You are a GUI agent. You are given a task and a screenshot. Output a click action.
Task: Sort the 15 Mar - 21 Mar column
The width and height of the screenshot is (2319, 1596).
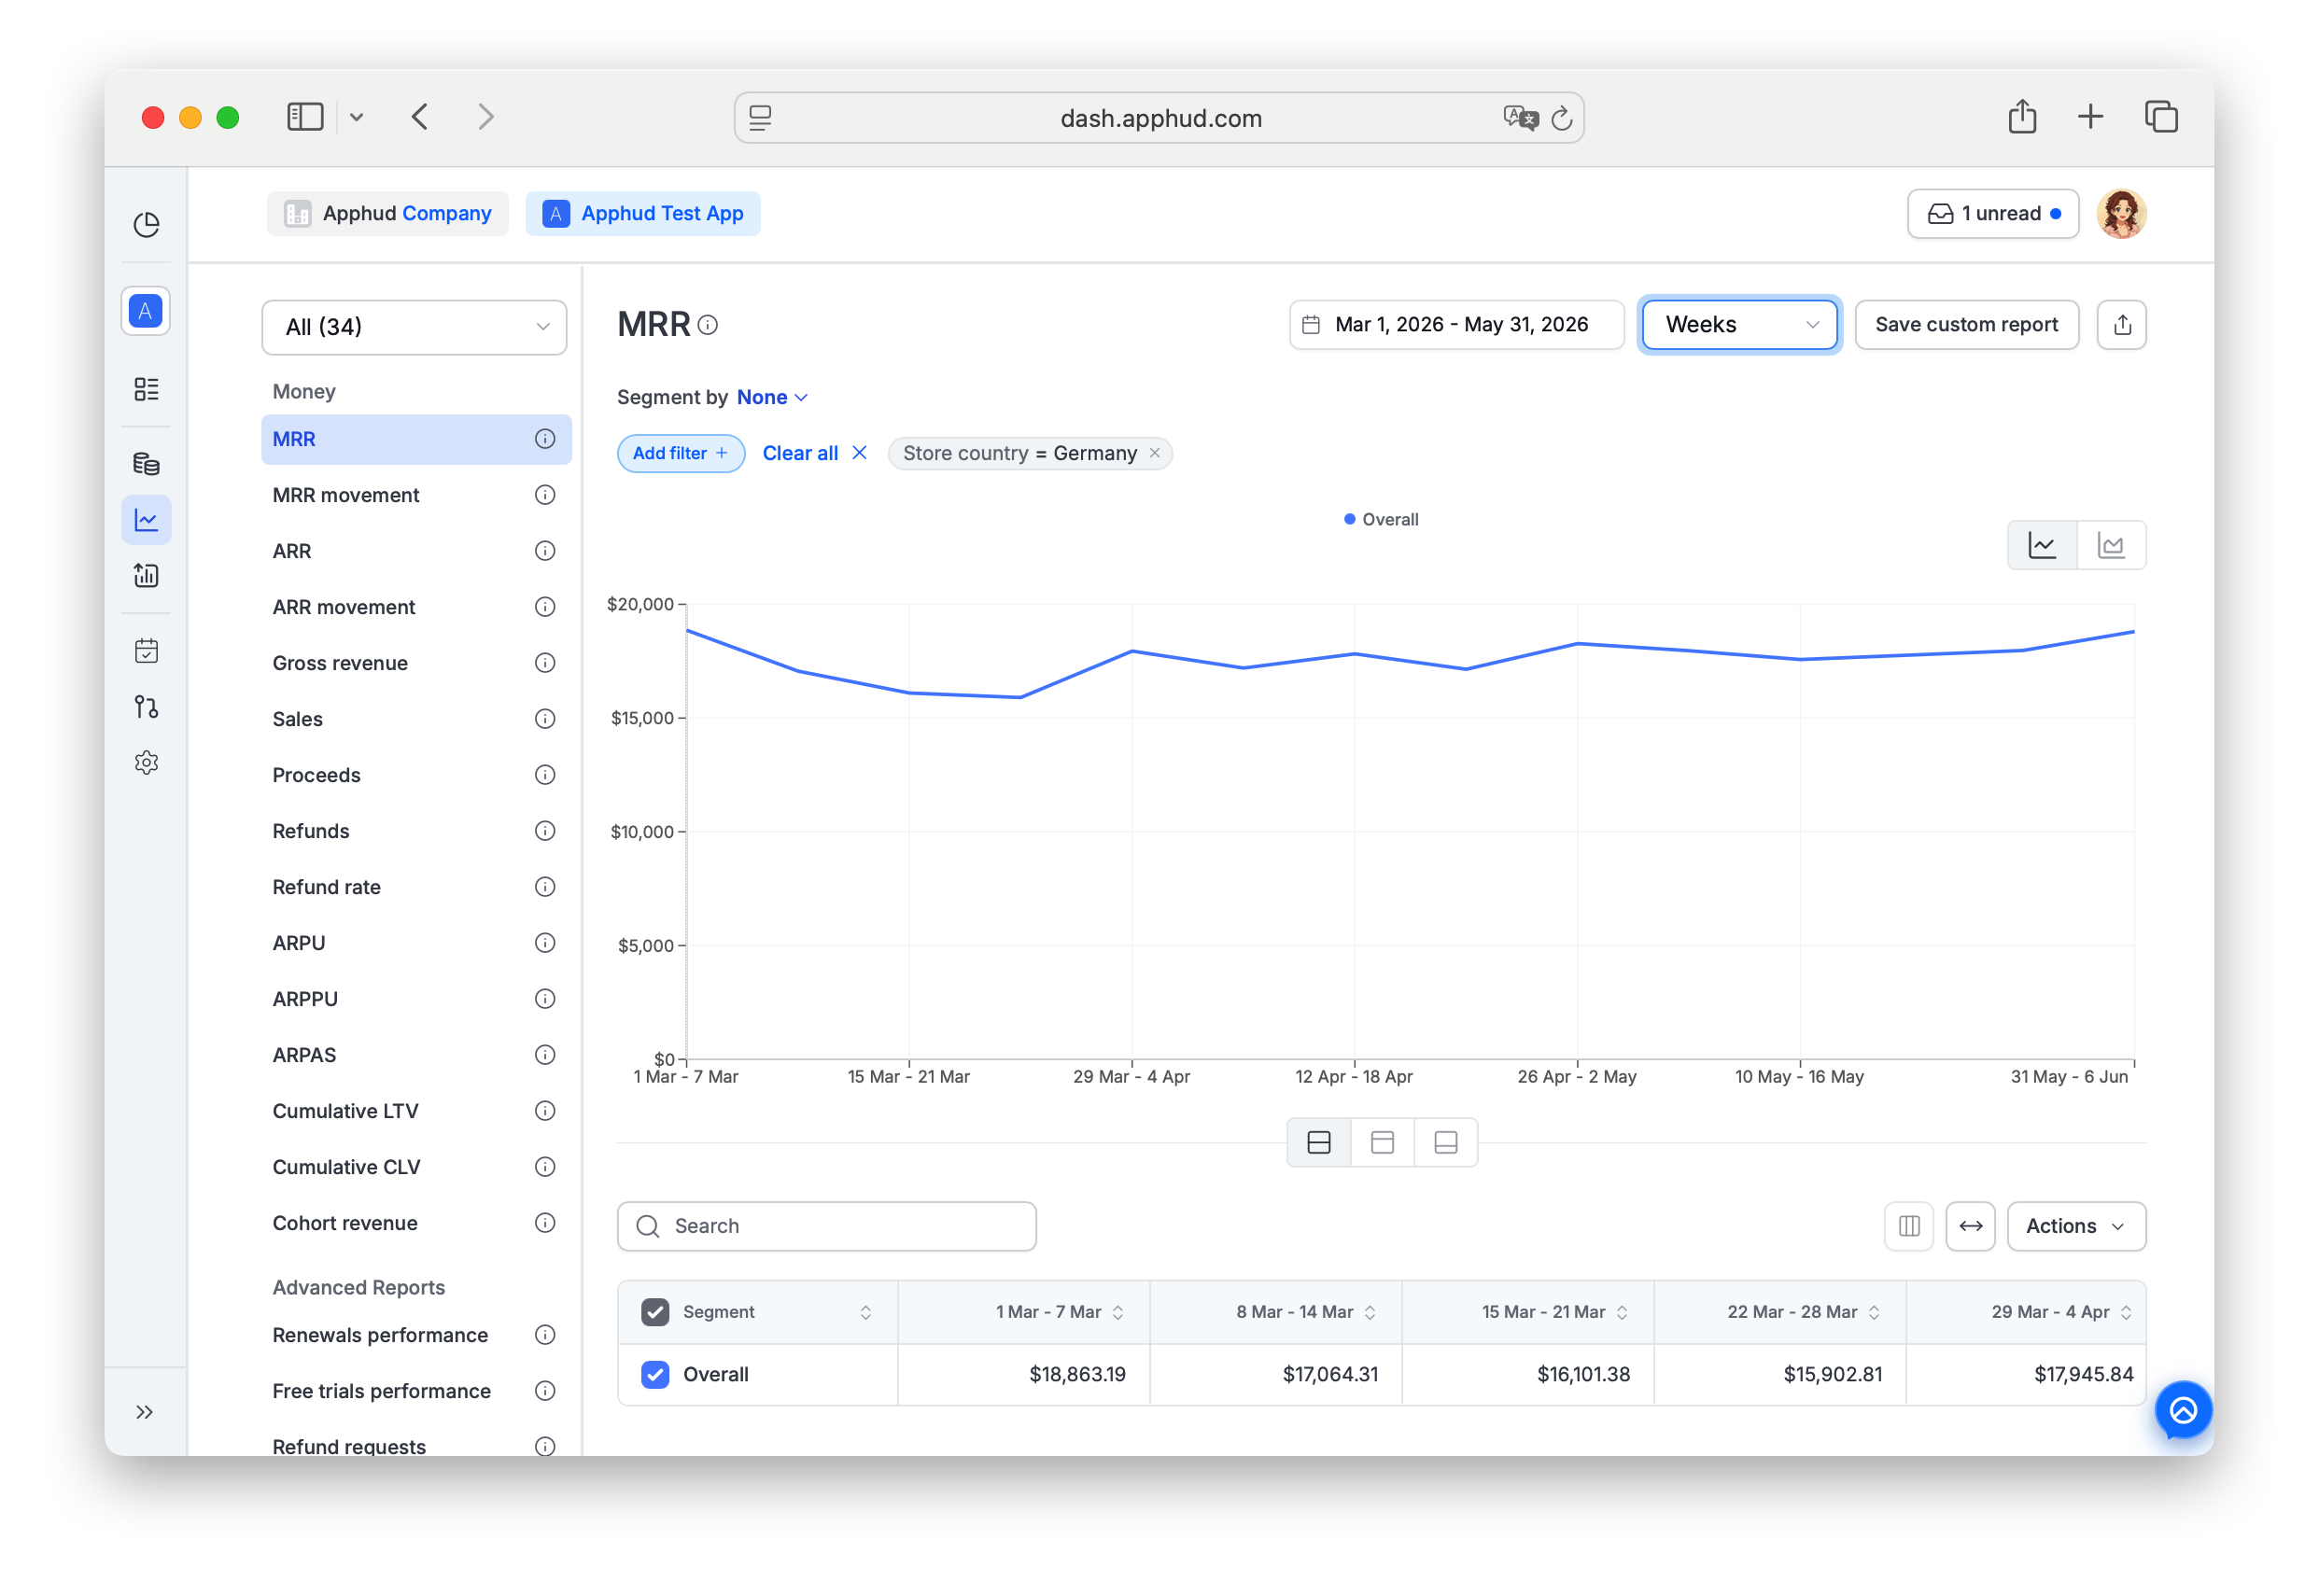tap(1623, 1313)
